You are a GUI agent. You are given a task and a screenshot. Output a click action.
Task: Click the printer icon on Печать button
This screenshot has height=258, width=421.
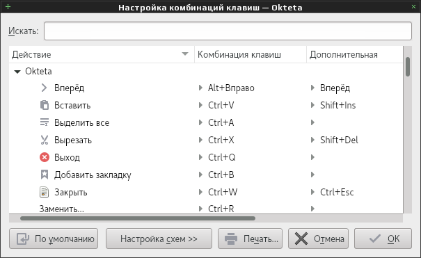[x=231, y=239]
